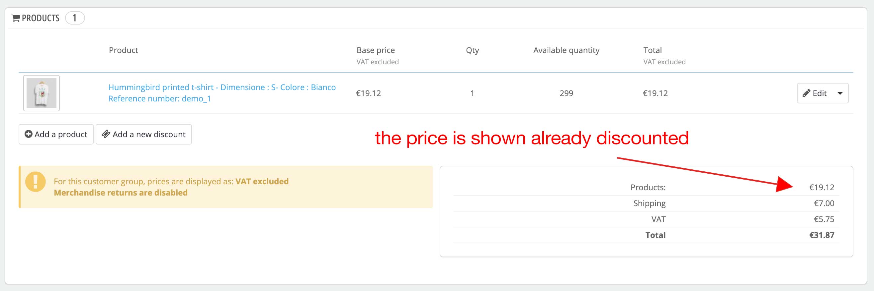874x291 pixels.
Task: Select the Product column header
Action: coord(123,50)
